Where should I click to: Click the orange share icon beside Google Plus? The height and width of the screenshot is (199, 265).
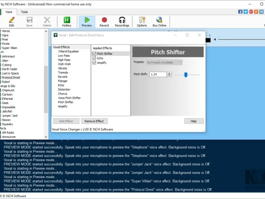click(x=256, y=12)
